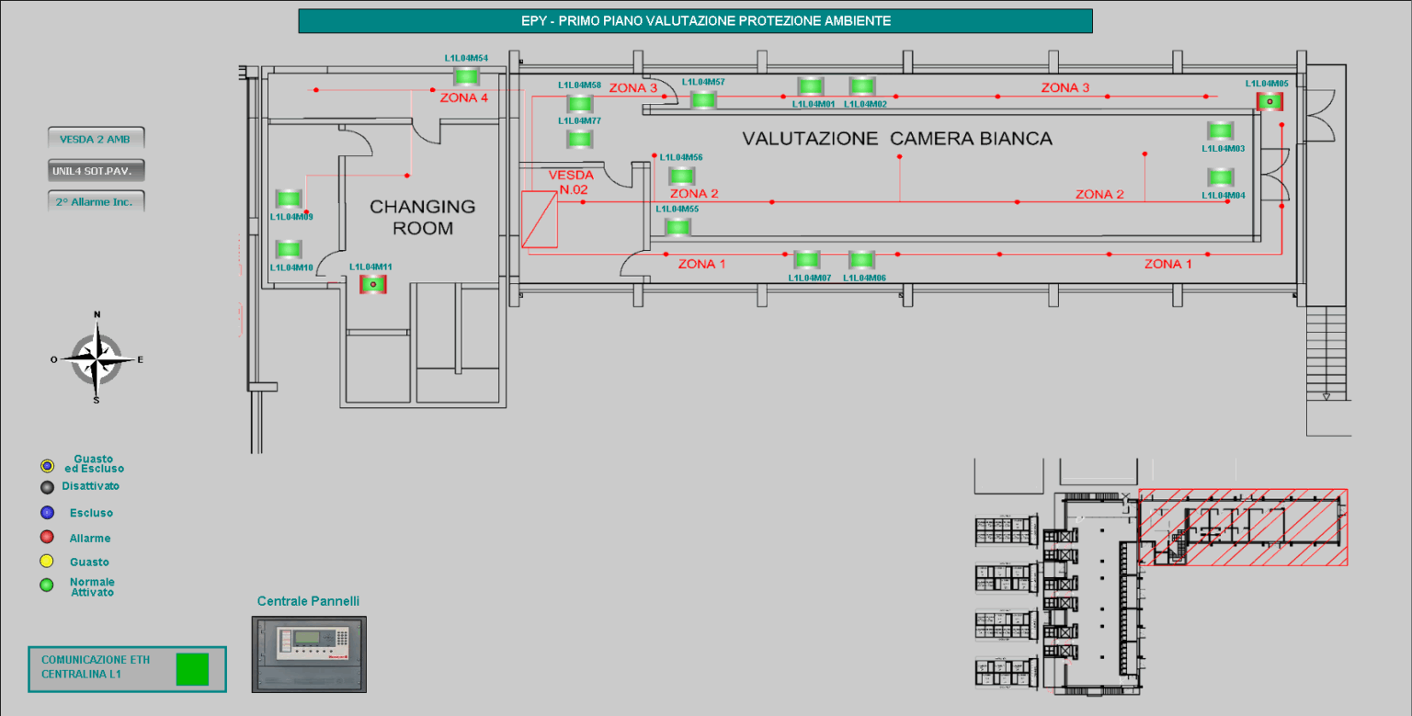Click the green Normale Attivato legend dot

pos(47,585)
